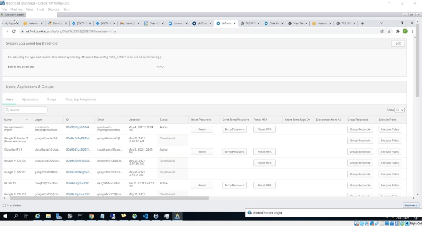The image size is (422, 226).
Task: Open the Devices menu in VirtualBox
Action: click(x=53, y=9)
